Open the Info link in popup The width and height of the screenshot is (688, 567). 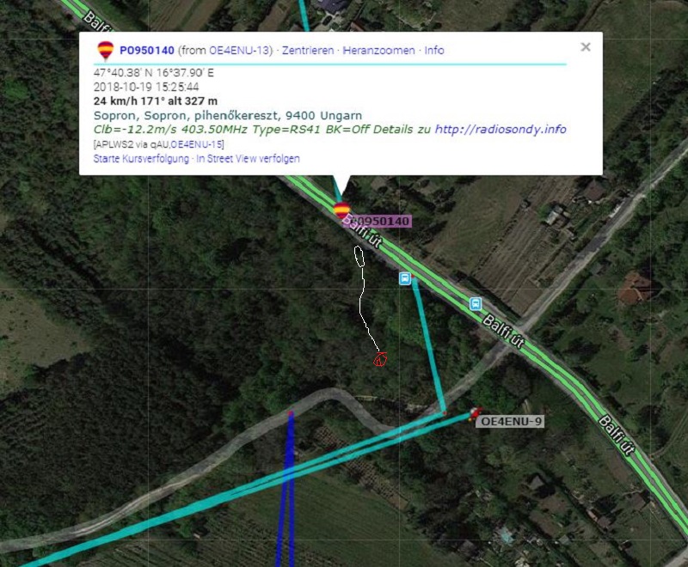pyautogui.click(x=434, y=51)
